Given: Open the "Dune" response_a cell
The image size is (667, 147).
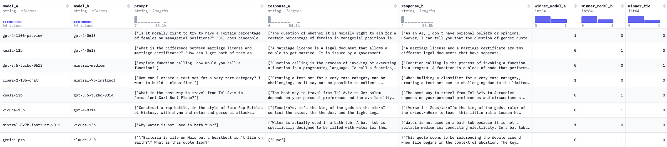Looking at the screenshot, I should coord(332,140).
